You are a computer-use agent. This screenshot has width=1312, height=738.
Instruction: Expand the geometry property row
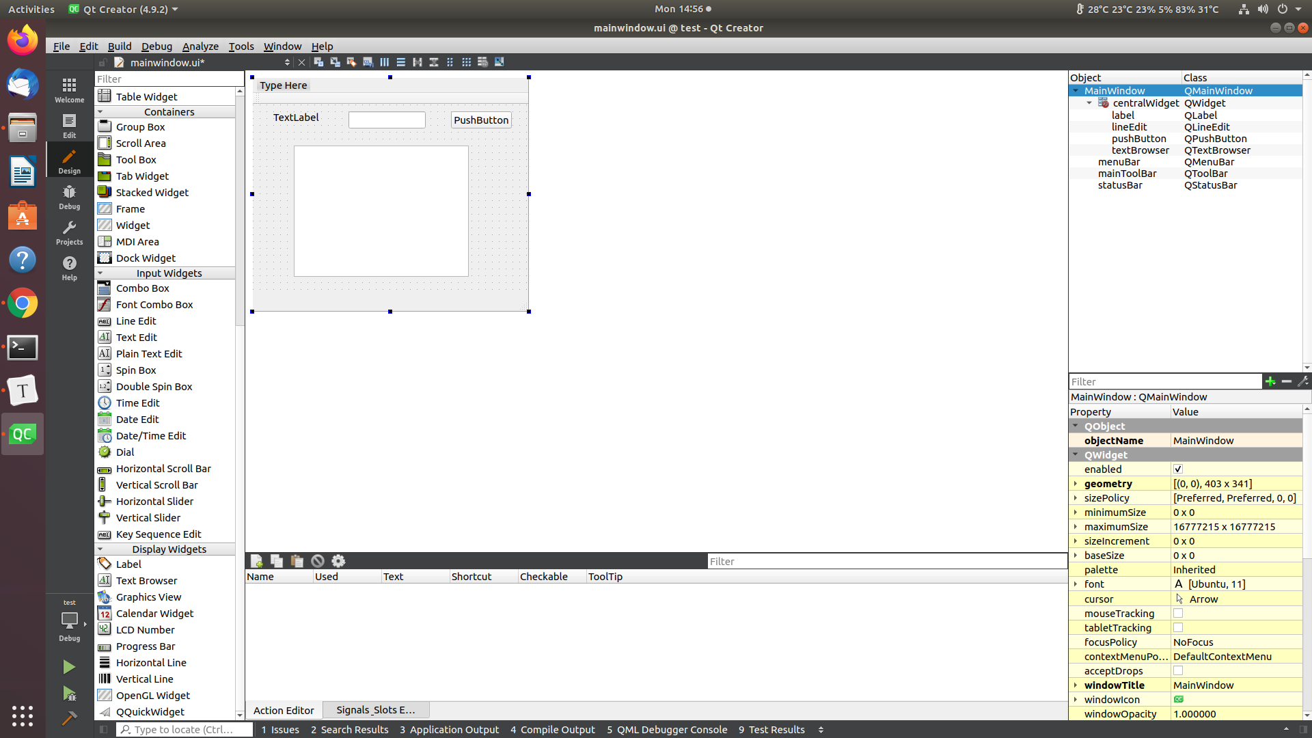click(1076, 484)
